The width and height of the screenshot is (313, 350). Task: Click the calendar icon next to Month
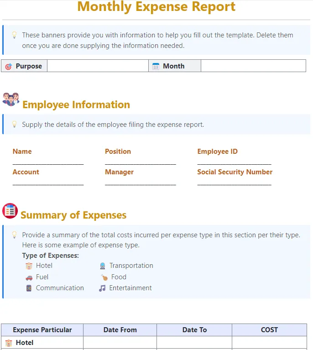click(x=156, y=66)
